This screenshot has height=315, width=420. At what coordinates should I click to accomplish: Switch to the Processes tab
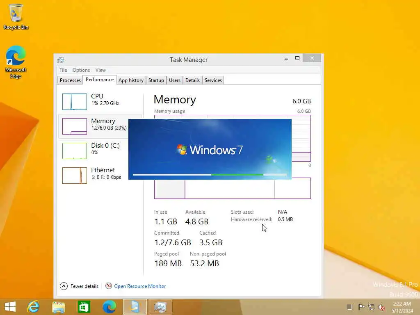70,80
